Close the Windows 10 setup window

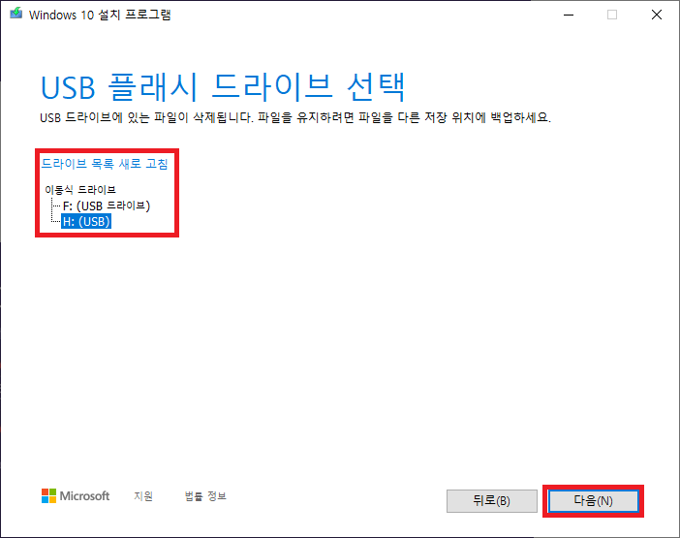pyautogui.click(x=657, y=15)
